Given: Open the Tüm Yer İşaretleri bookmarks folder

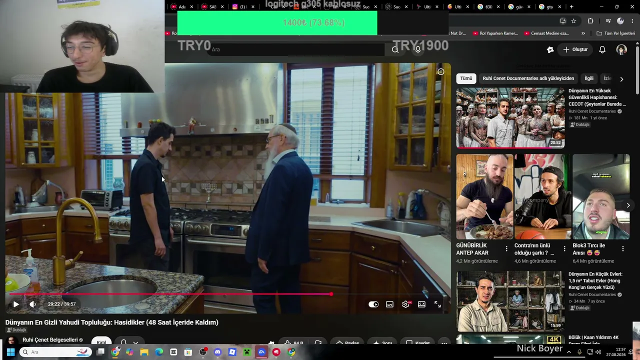Looking at the screenshot, I should [x=615, y=33].
